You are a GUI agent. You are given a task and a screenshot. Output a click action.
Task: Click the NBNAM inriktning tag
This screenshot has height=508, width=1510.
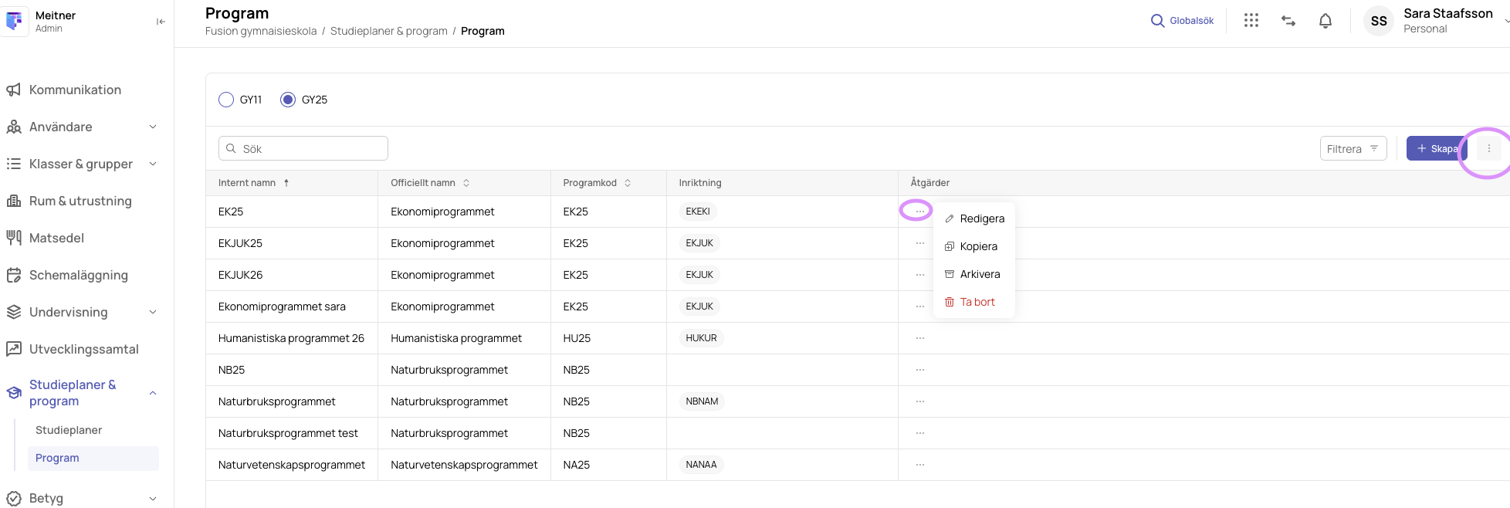[702, 401]
